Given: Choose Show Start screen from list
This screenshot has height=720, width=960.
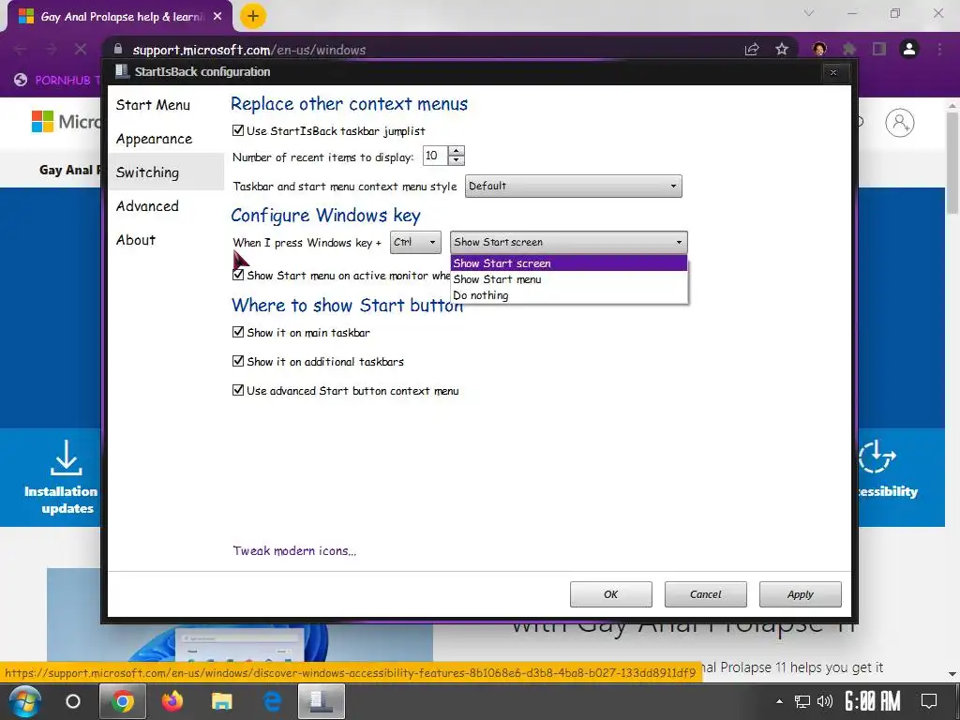Looking at the screenshot, I should point(569,263).
